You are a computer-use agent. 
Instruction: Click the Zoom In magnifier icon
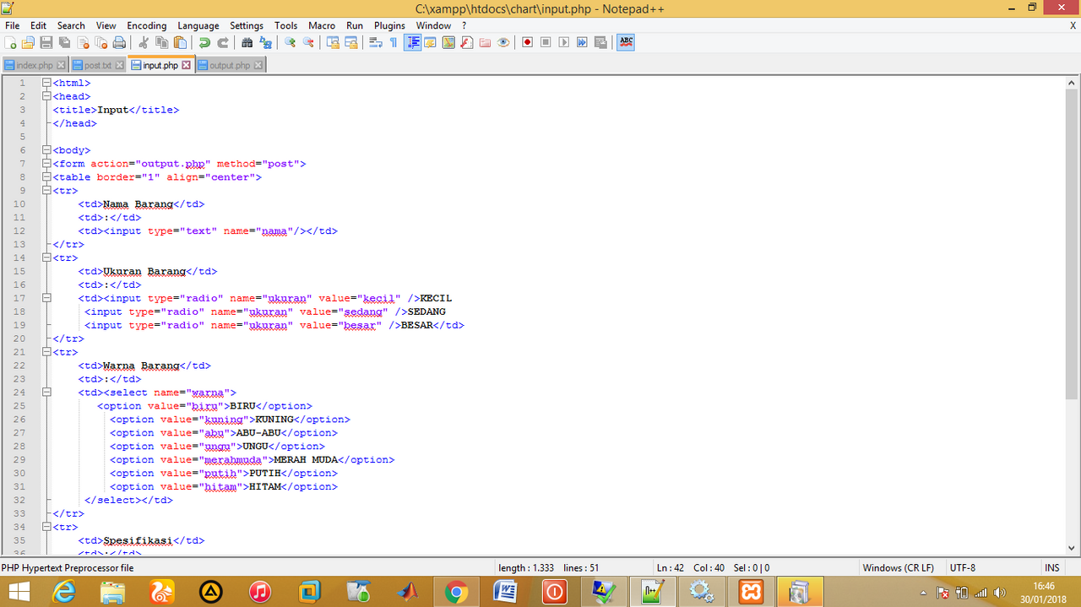290,42
